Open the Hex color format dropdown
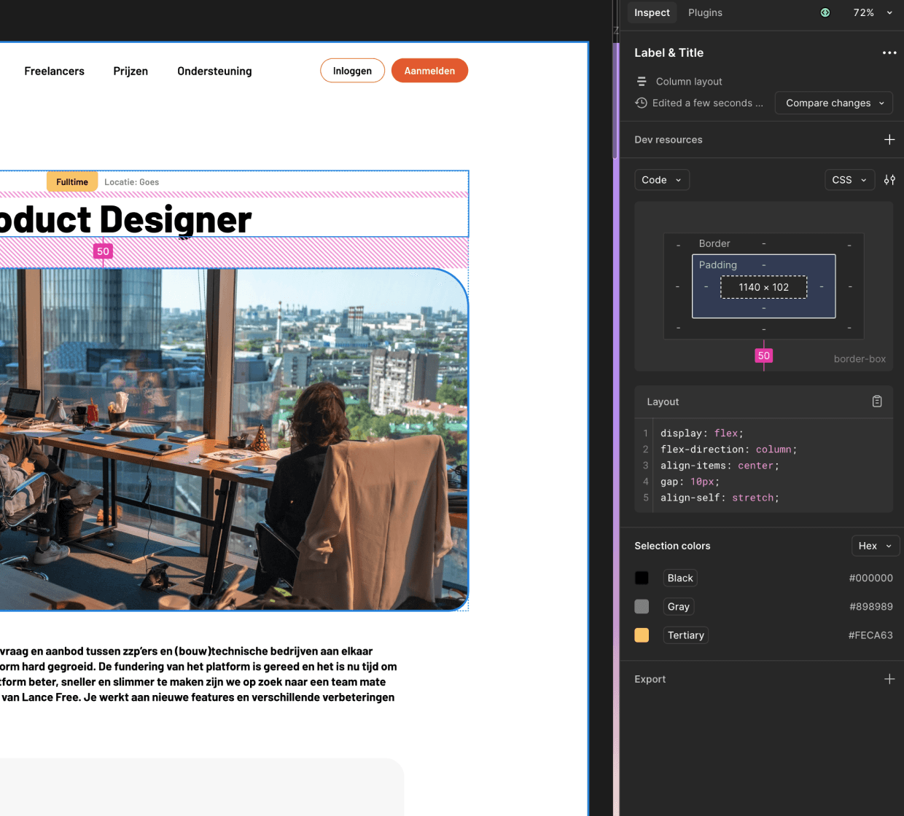904x816 pixels. (875, 546)
